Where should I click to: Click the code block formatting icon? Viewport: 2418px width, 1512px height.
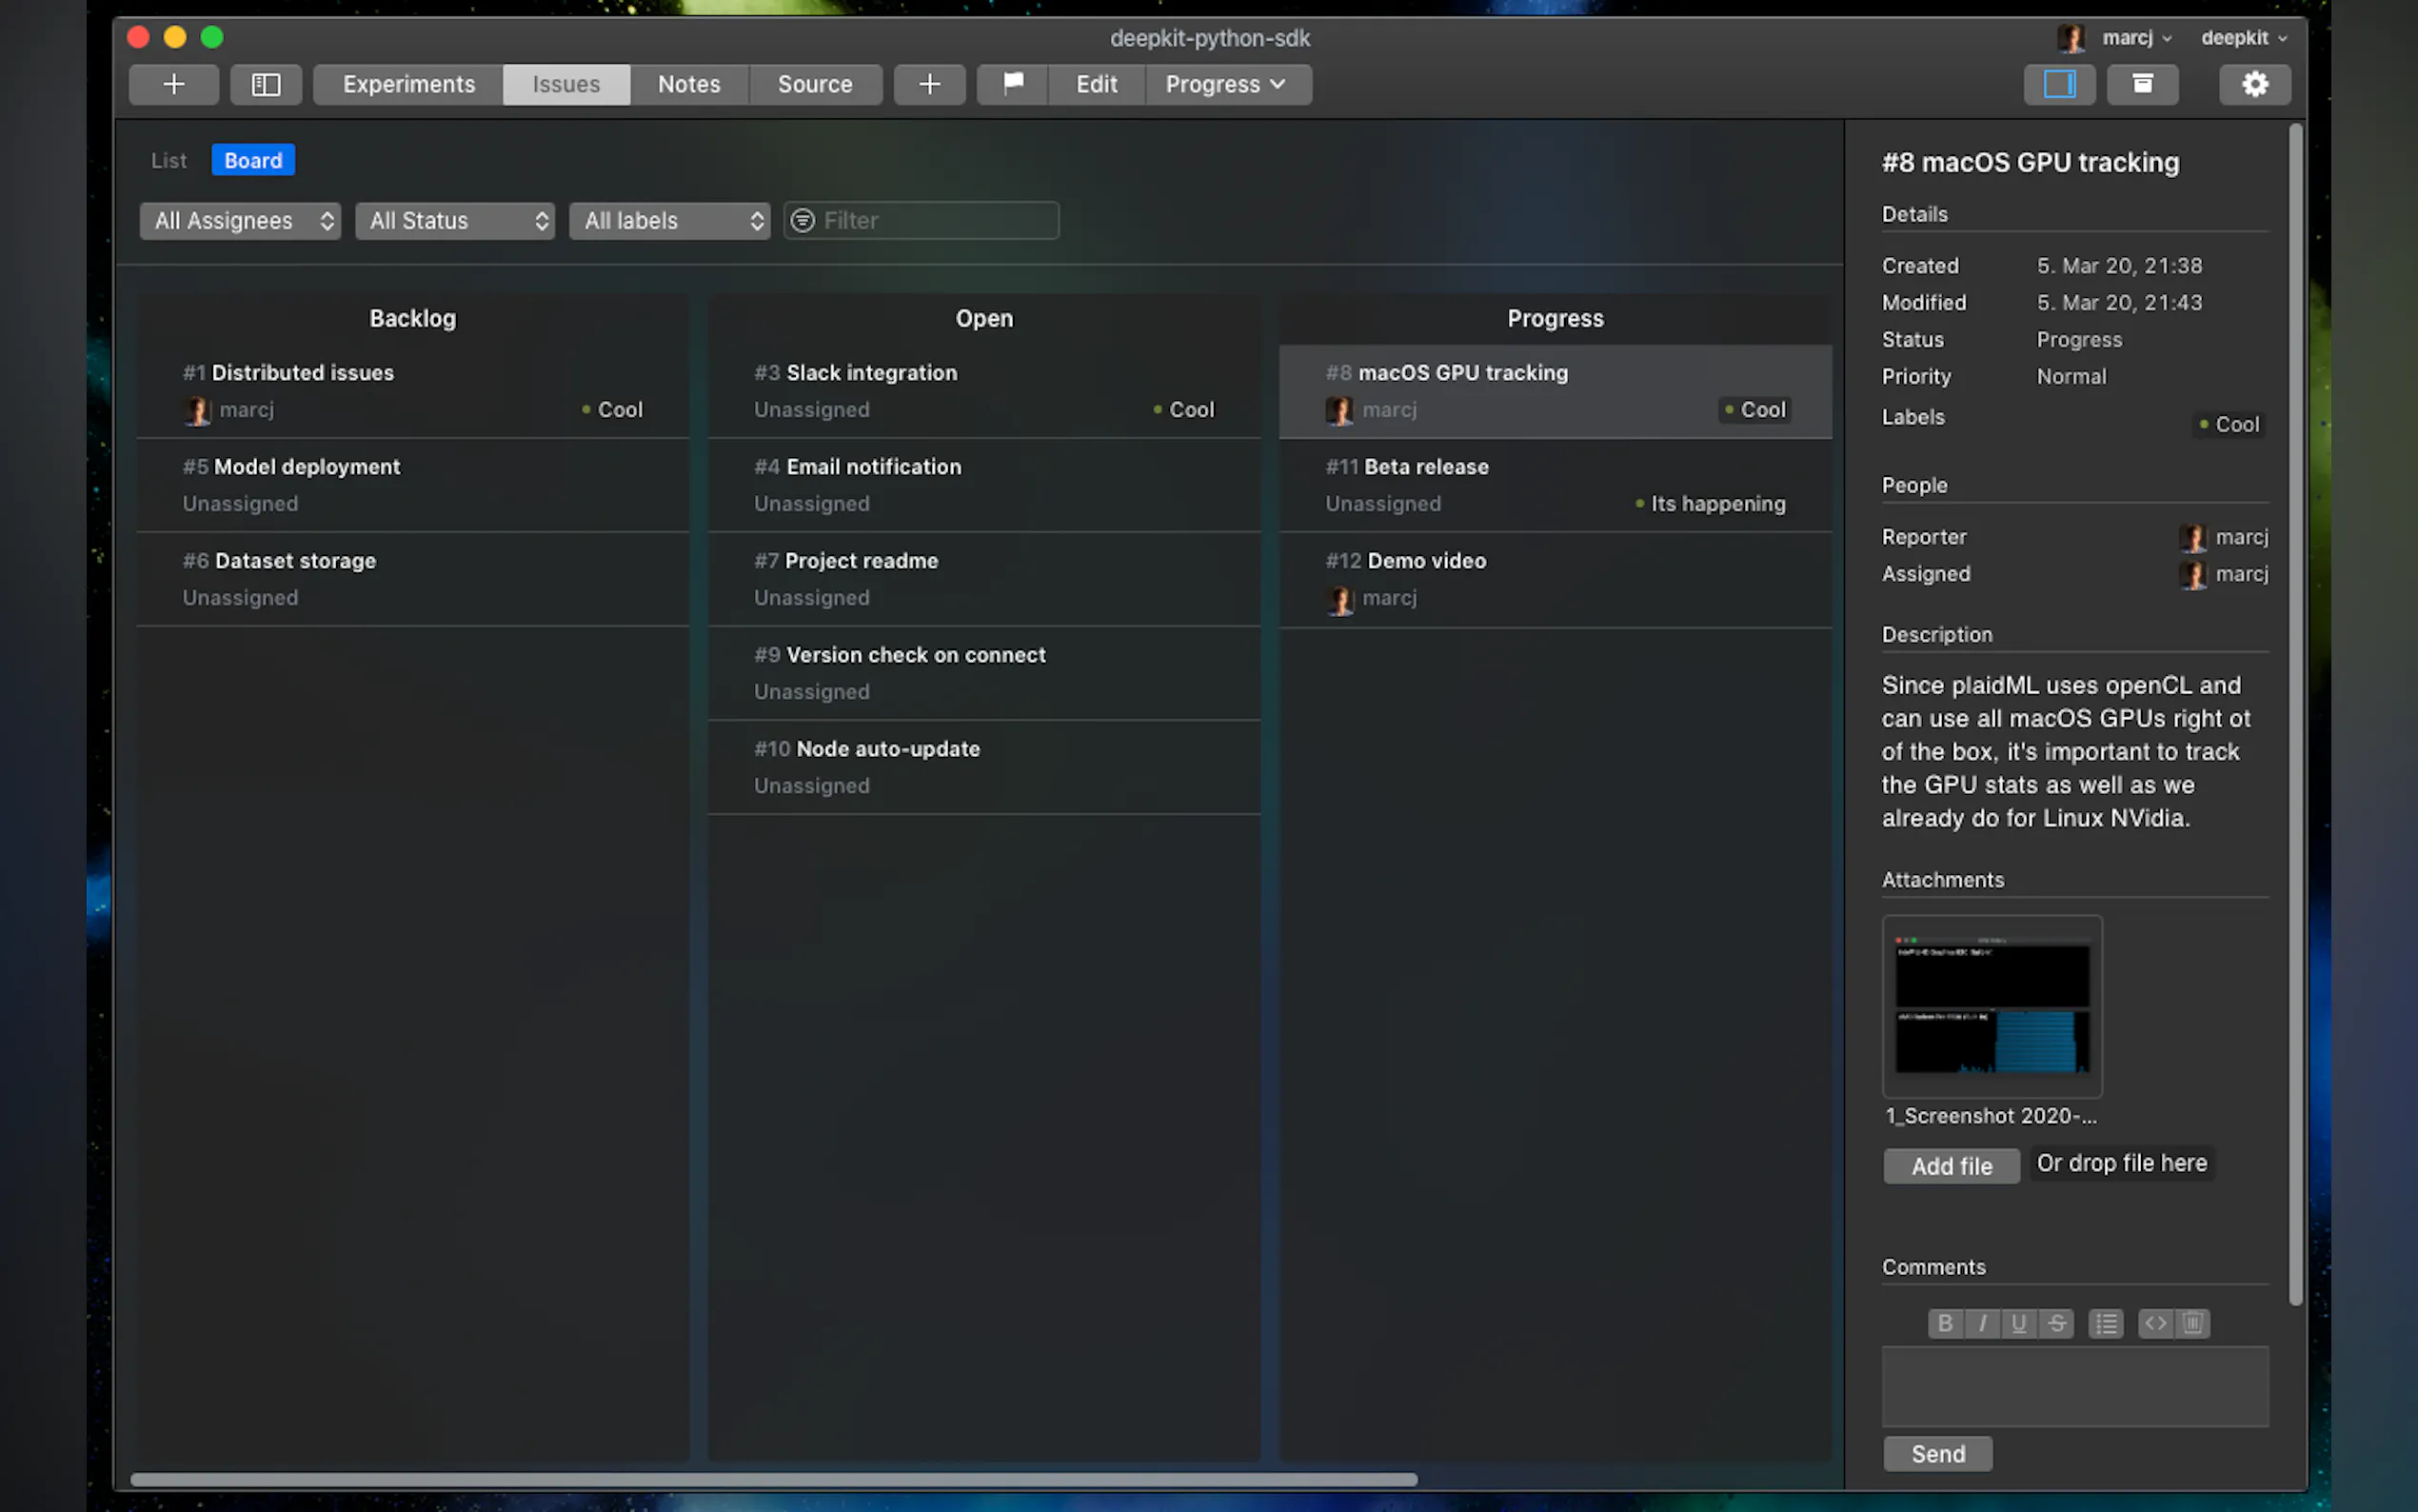[2155, 1323]
